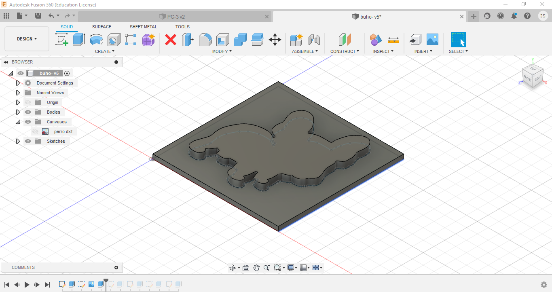This screenshot has height=292, width=552.
Task: Select the Shell tool
Action: (223, 40)
